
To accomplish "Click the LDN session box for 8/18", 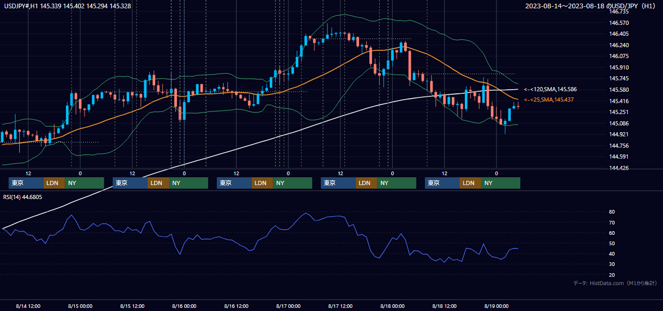I will coord(470,183).
